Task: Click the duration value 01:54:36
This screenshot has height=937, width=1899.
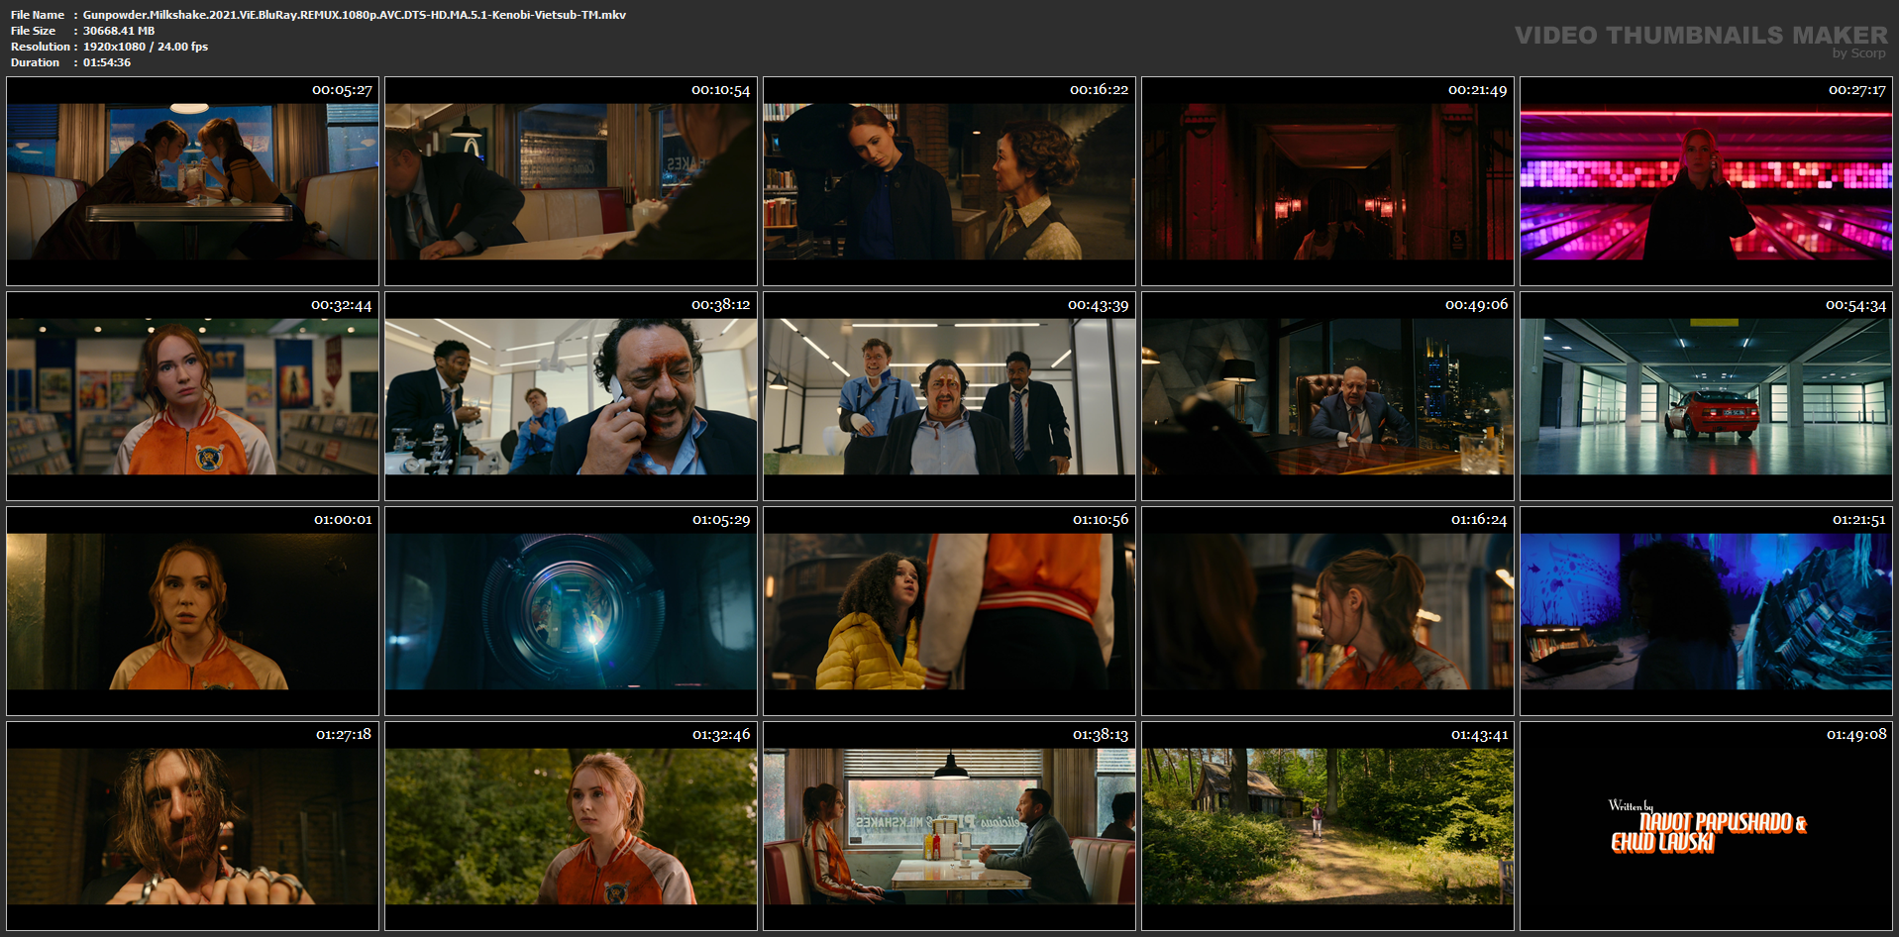Action: 107,62
